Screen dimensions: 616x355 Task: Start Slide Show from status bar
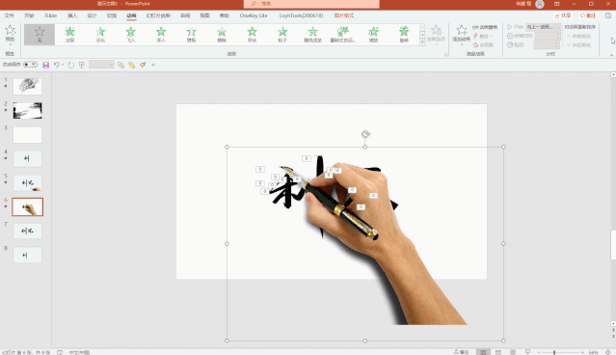(x=527, y=352)
